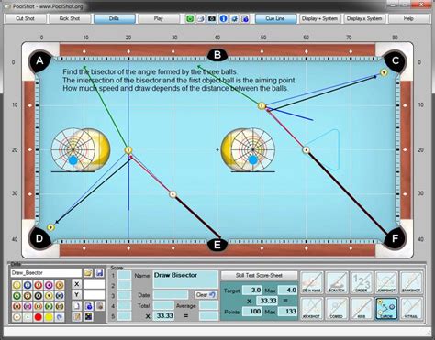Switch to the Cut Shot mode

coord(26,18)
